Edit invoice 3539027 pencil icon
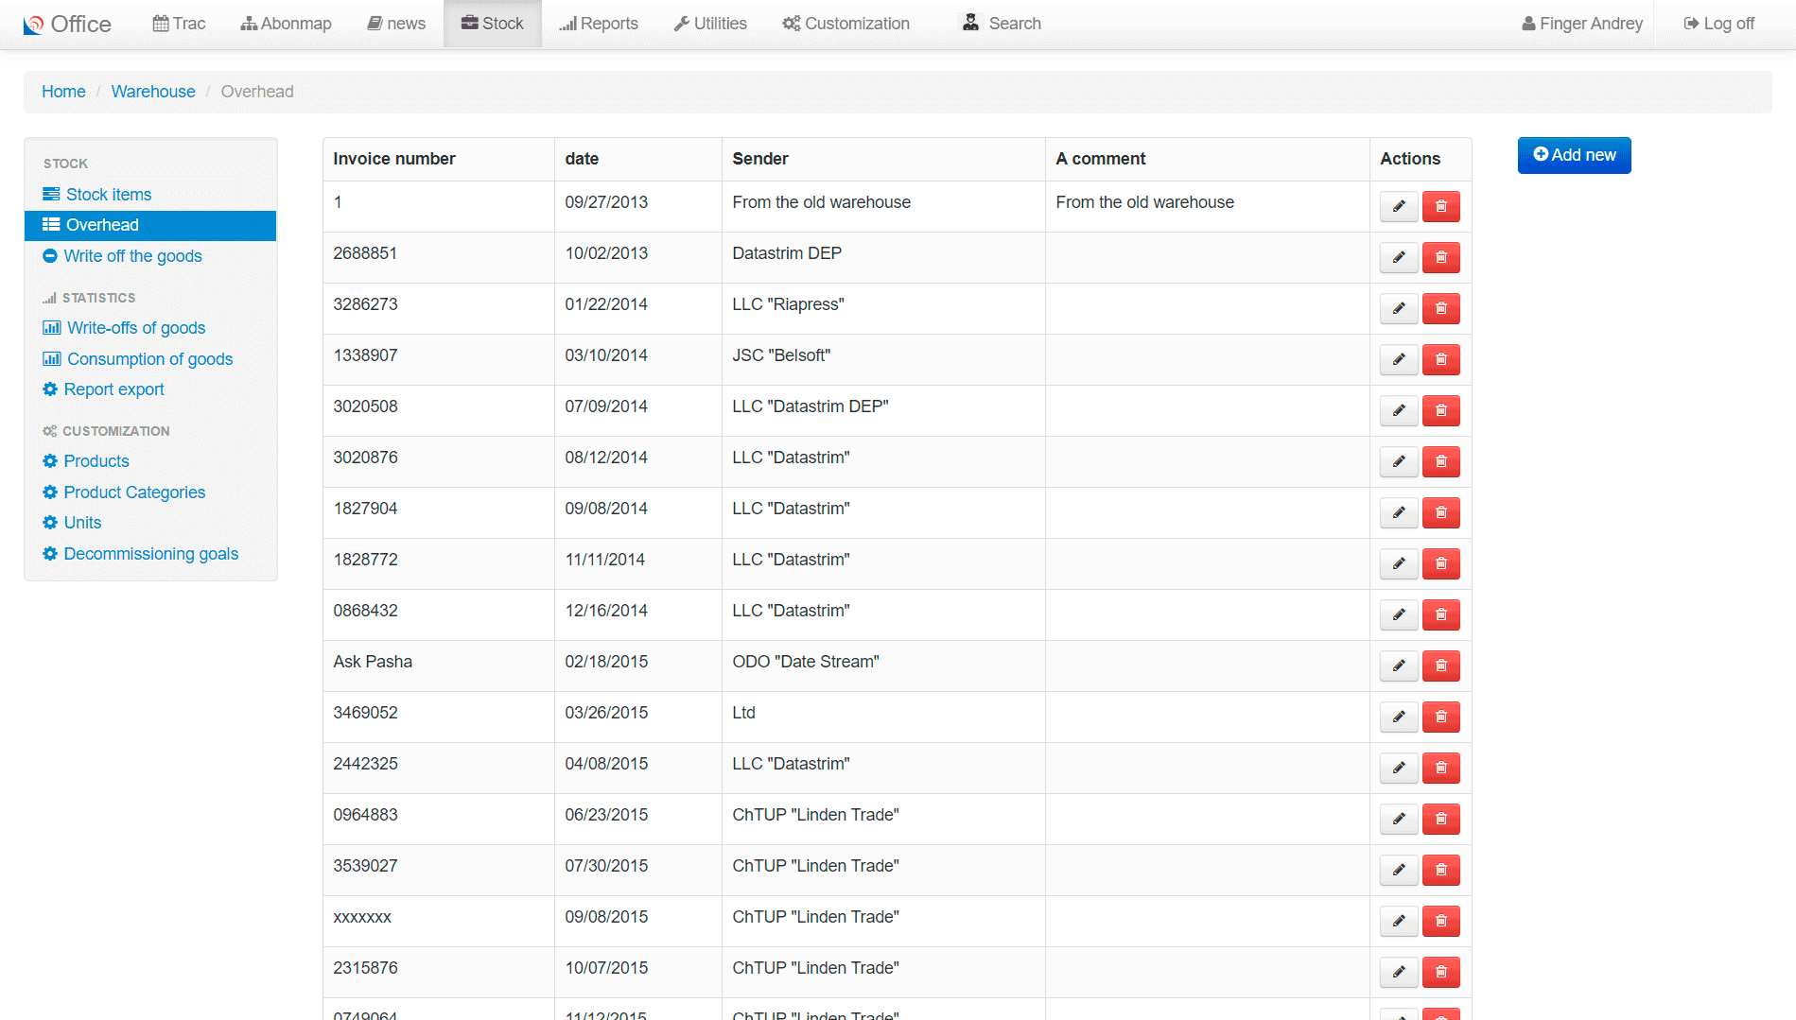The image size is (1796, 1020). [1399, 870]
